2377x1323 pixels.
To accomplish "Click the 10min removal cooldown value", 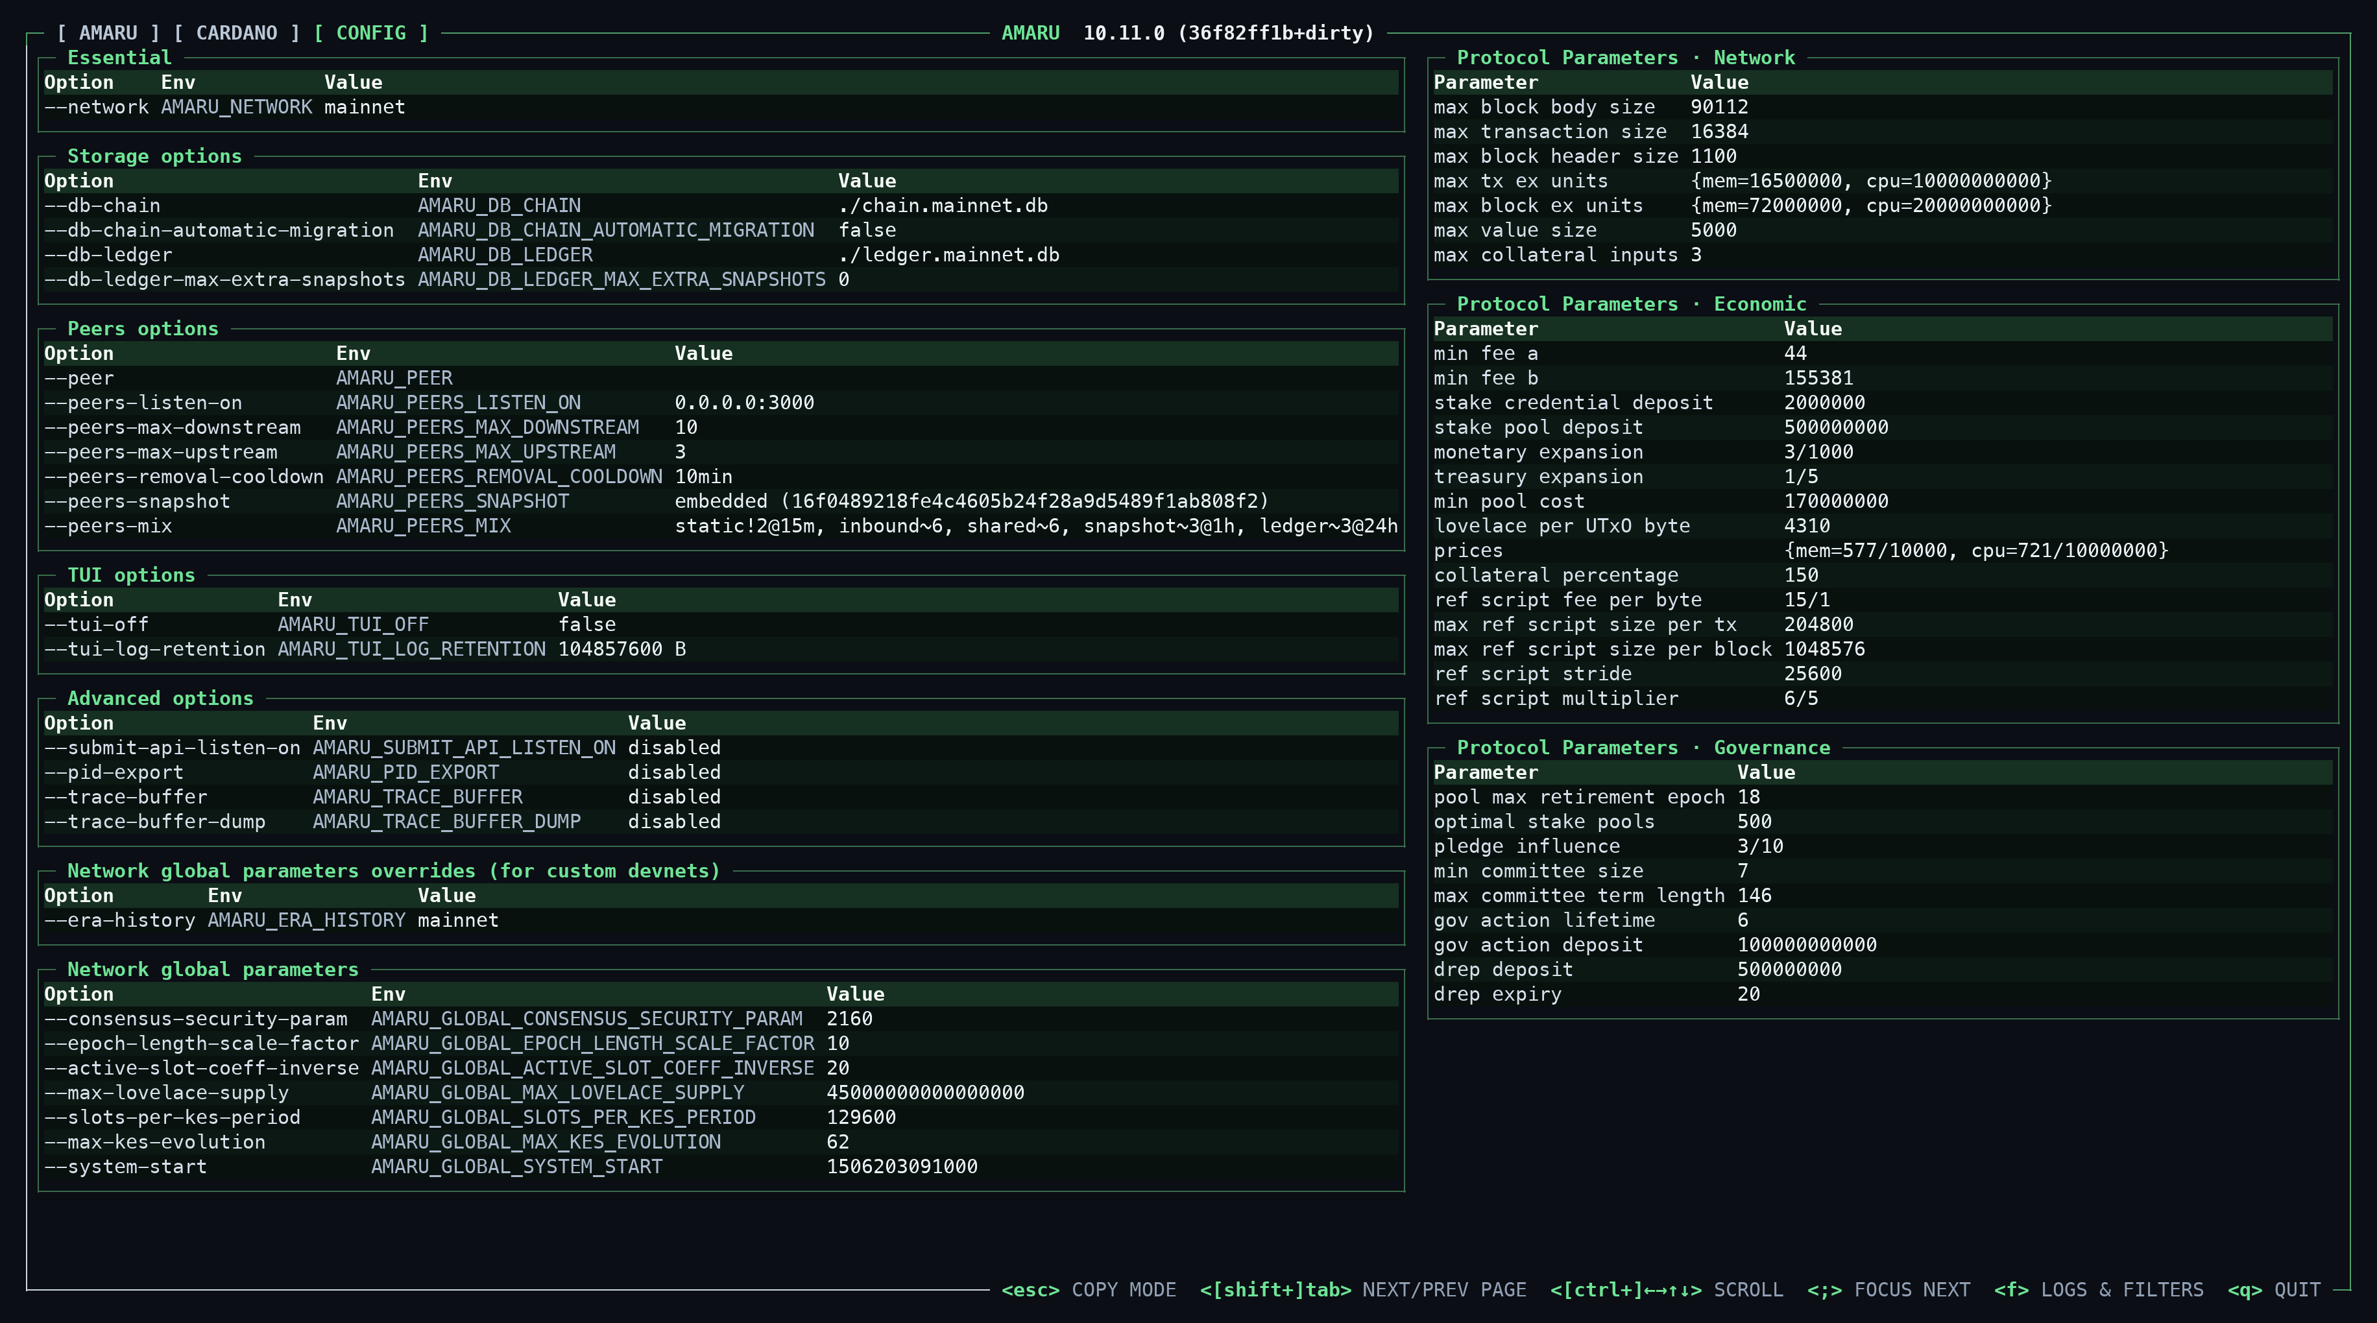I will 703,477.
